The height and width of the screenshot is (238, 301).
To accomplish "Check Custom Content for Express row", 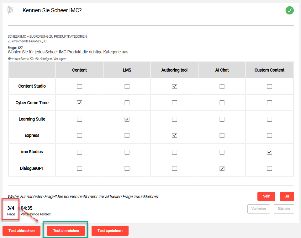I will (x=270, y=136).
